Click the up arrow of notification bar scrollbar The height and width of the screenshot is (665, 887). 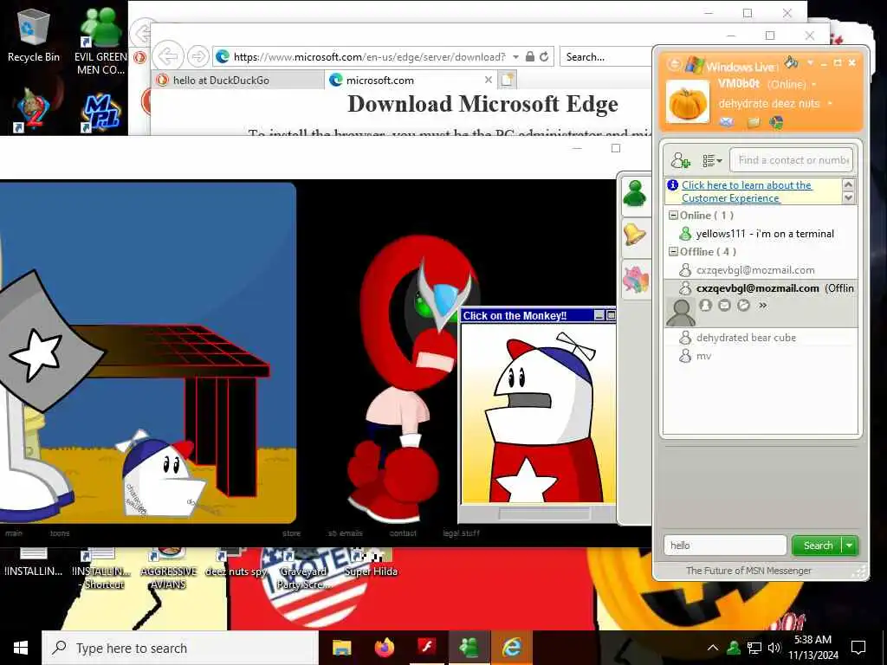848,184
